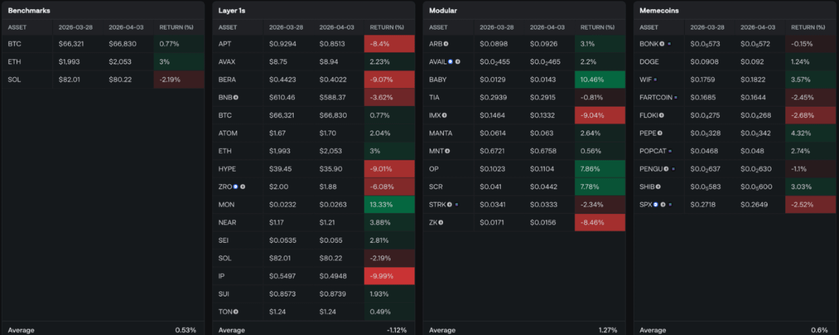Click the small square icon beside FARTCOIN
This screenshot has width=839, height=335.
point(676,97)
